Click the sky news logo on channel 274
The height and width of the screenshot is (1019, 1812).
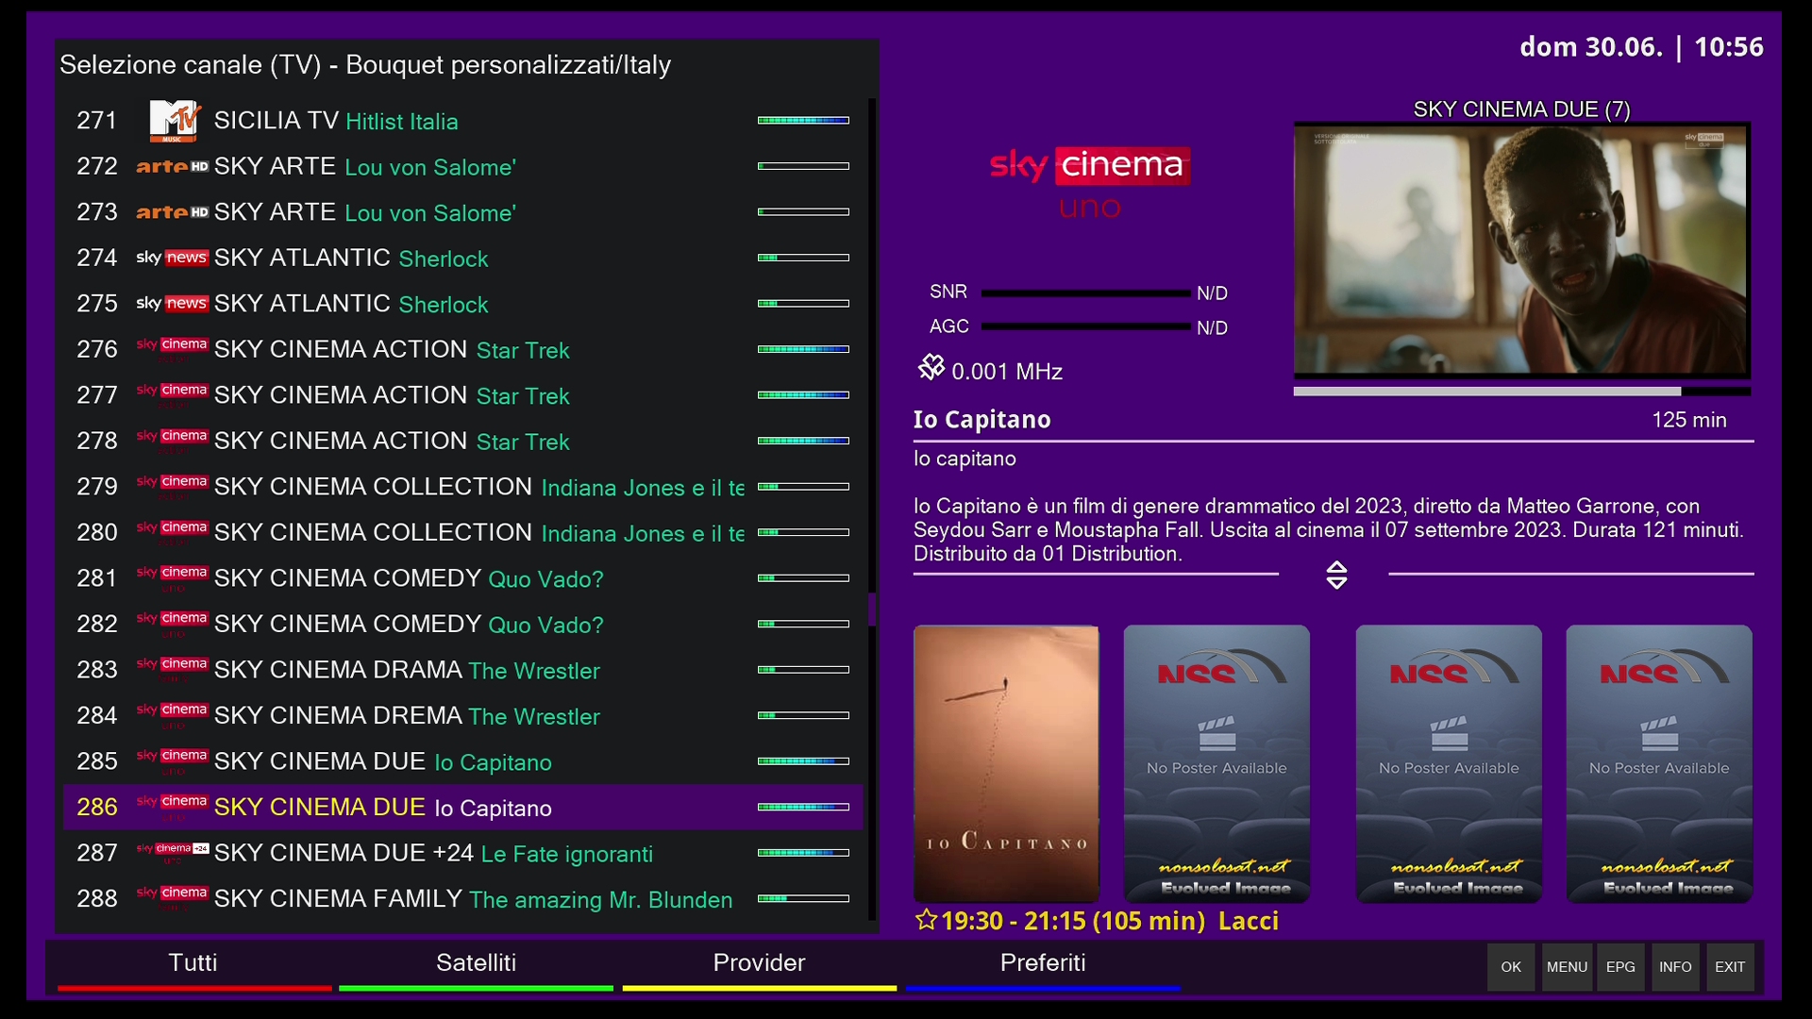[x=172, y=258]
